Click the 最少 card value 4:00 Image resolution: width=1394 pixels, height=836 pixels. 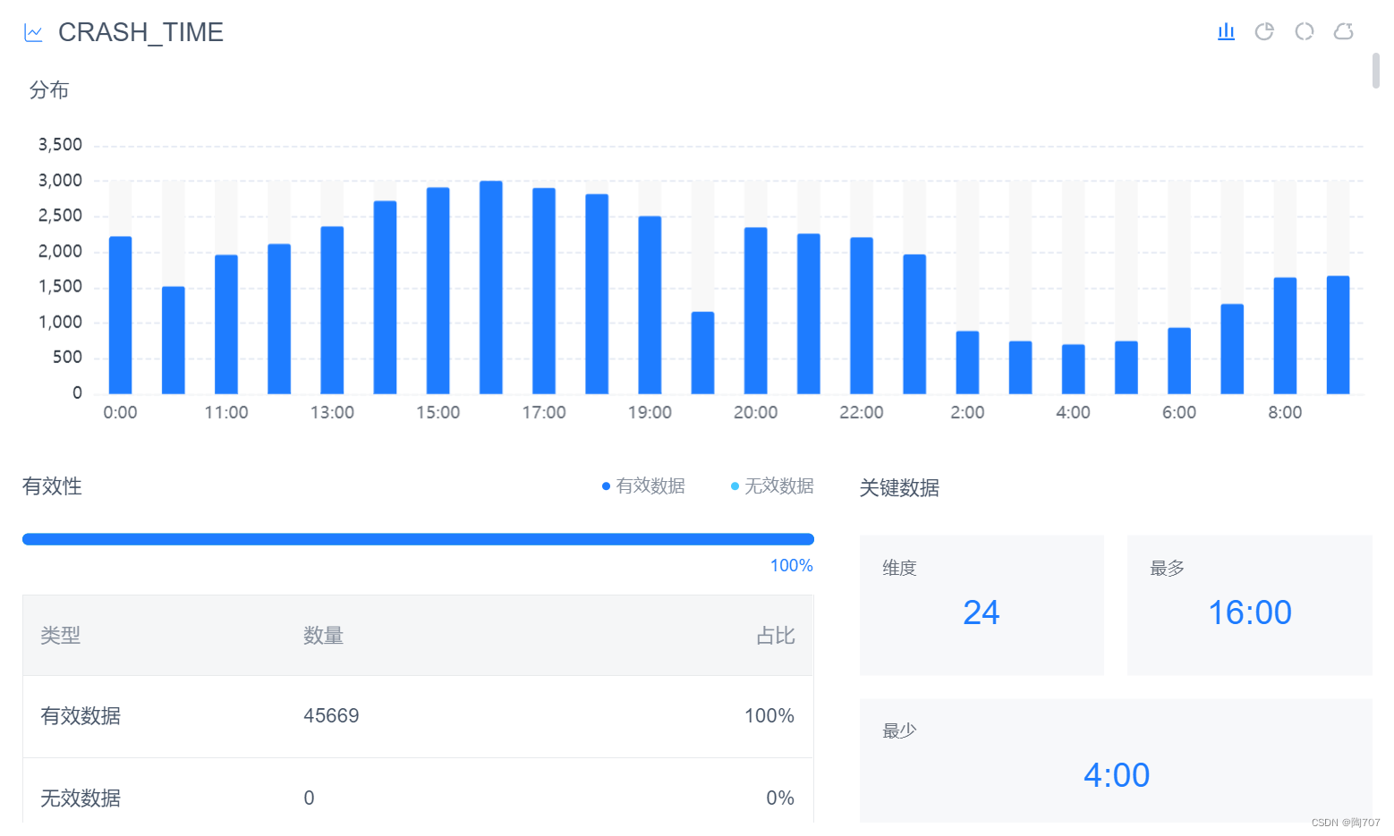pos(1117,775)
